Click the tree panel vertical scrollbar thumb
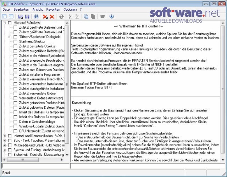The image size is (227, 177). (x=67, y=85)
